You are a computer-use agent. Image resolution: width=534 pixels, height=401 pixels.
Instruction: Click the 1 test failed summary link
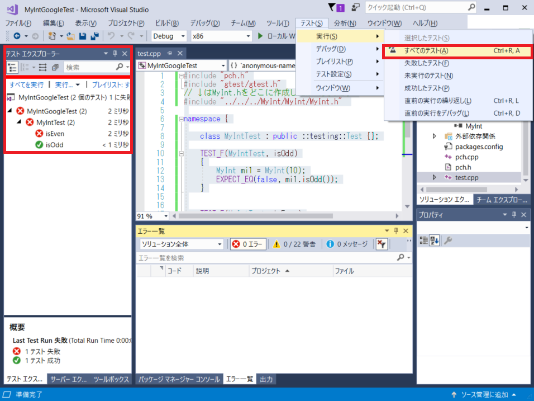click(x=42, y=351)
